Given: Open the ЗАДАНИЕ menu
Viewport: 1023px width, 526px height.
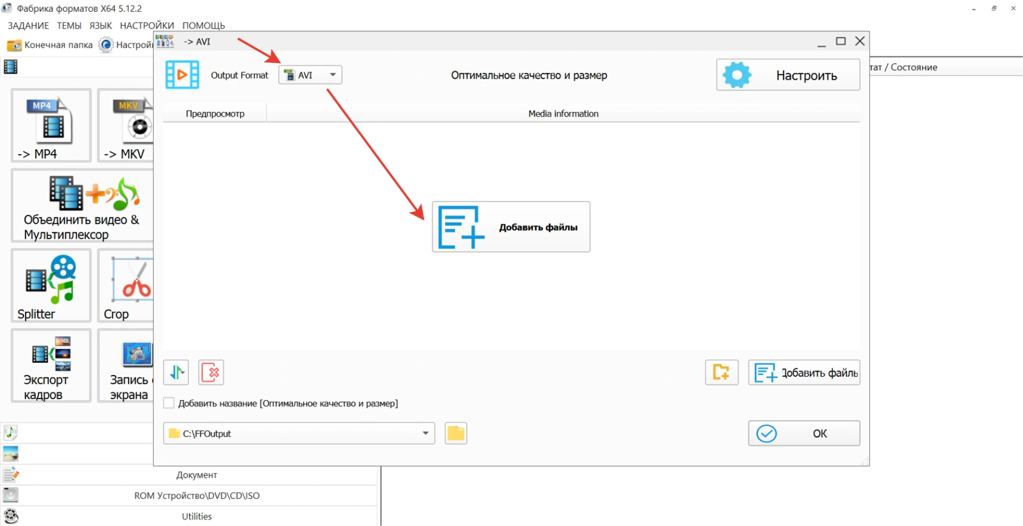Looking at the screenshot, I should (x=28, y=26).
